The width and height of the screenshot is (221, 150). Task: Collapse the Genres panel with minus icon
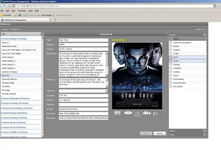tap(204, 35)
